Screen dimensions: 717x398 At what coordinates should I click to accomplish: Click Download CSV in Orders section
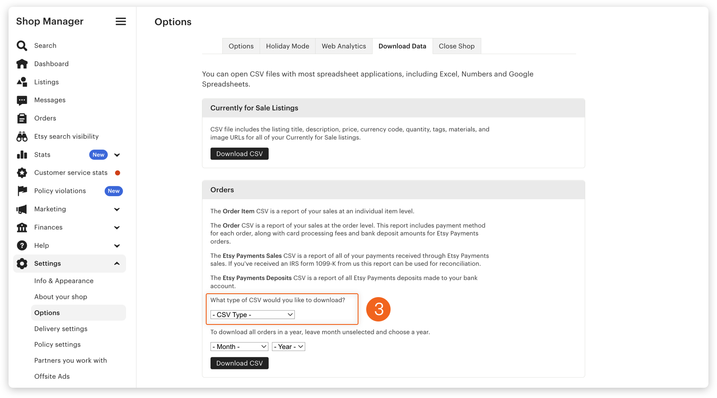point(239,363)
